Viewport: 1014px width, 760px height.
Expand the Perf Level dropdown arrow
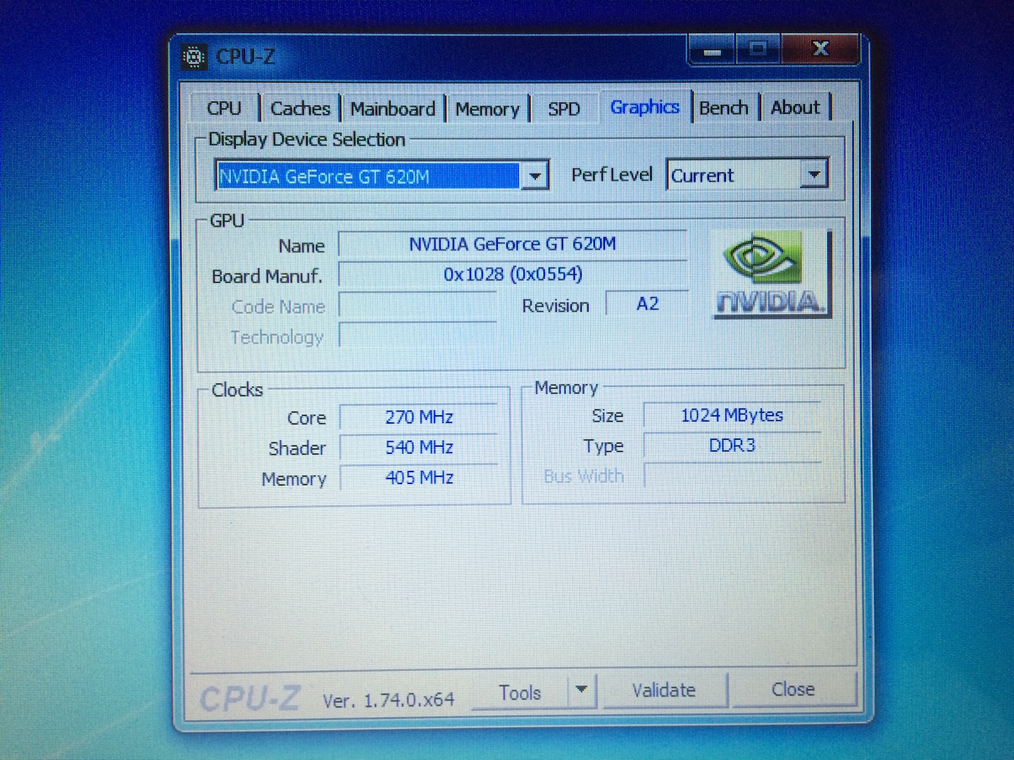click(814, 174)
